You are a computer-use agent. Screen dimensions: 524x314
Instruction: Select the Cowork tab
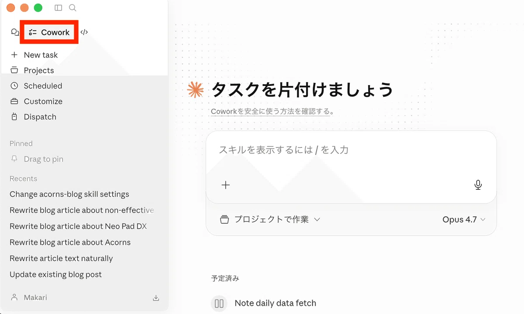click(x=49, y=32)
